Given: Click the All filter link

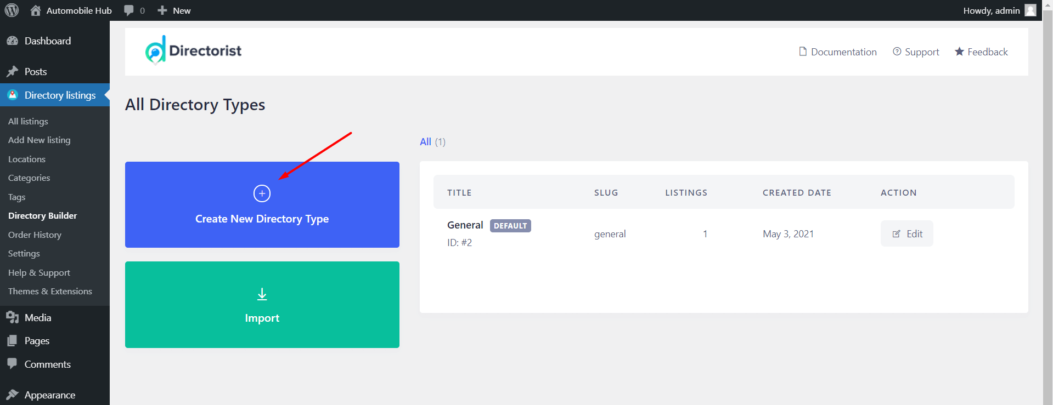Looking at the screenshot, I should (x=425, y=142).
